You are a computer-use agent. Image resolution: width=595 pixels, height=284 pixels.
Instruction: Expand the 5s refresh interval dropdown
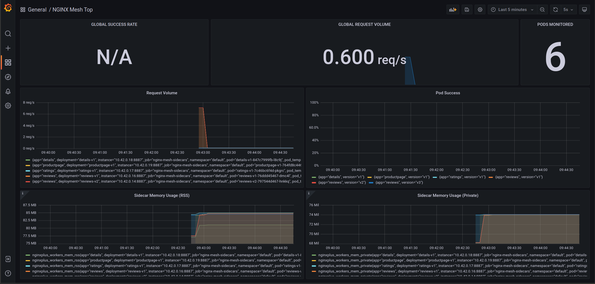pyautogui.click(x=568, y=10)
